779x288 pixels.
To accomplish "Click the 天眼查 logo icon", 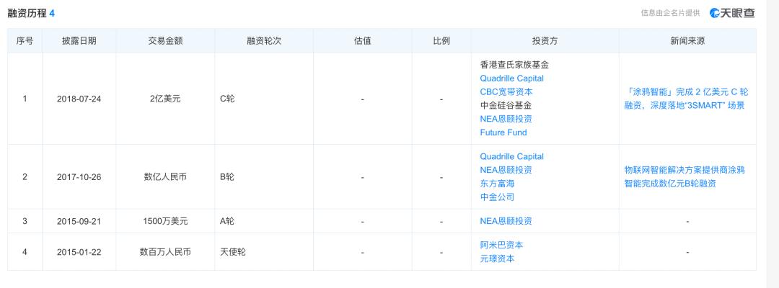I will click(715, 13).
